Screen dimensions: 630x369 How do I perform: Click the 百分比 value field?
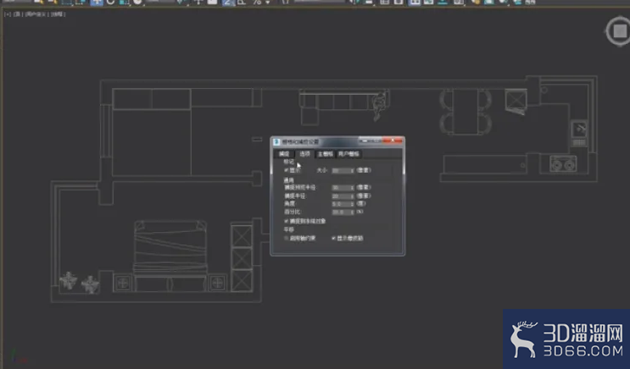pyautogui.click(x=341, y=212)
